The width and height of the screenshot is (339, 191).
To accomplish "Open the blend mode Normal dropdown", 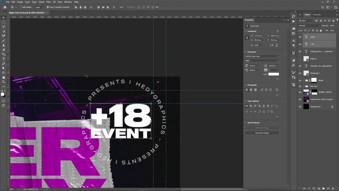I will click(x=309, y=25).
